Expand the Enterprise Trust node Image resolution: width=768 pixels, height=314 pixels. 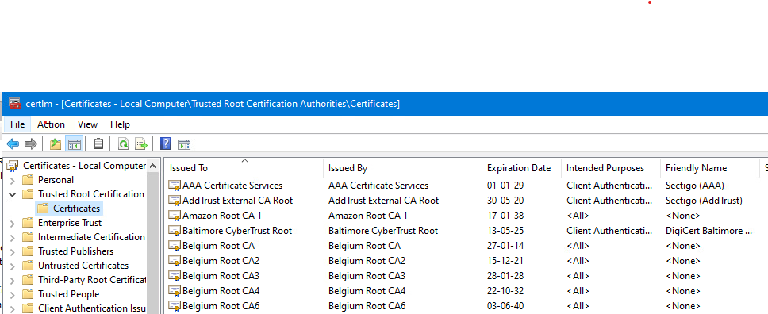pos(13,224)
